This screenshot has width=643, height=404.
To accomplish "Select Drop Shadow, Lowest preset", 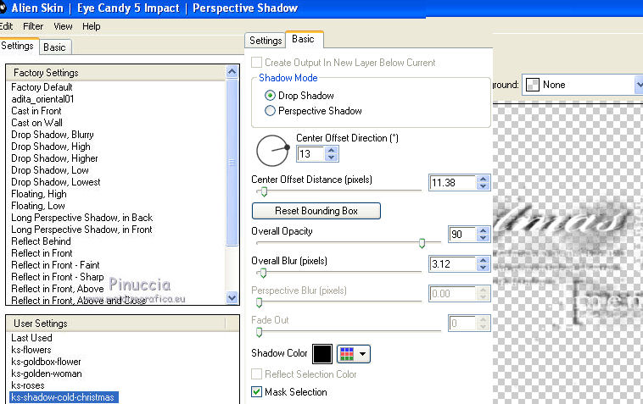I will coord(56,182).
